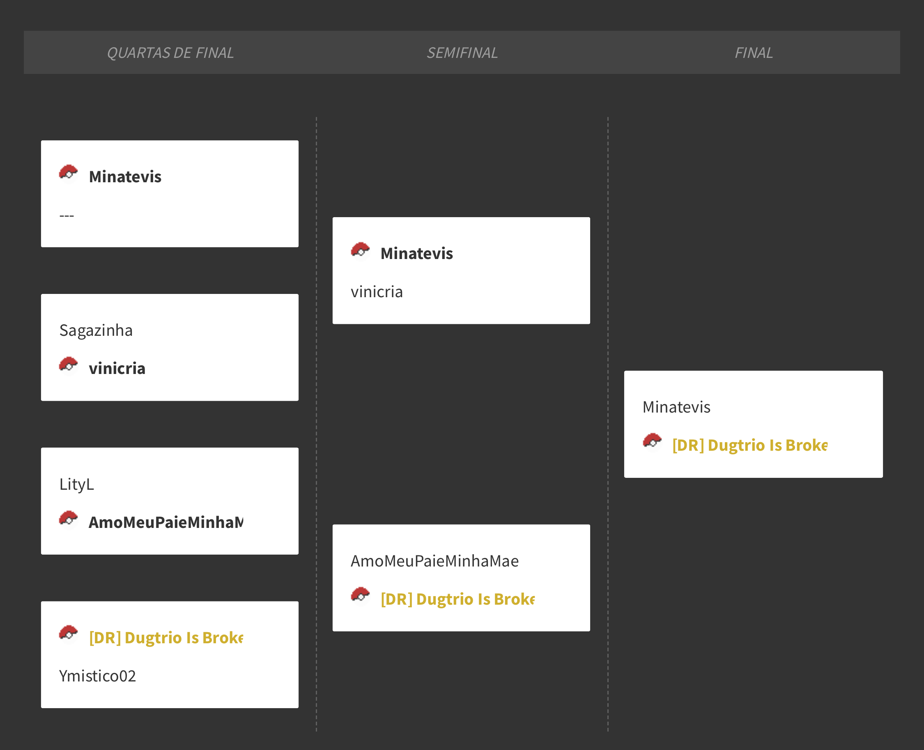Click Pokeball icon by Dugtrio in semifinal match

tap(360, 596)
